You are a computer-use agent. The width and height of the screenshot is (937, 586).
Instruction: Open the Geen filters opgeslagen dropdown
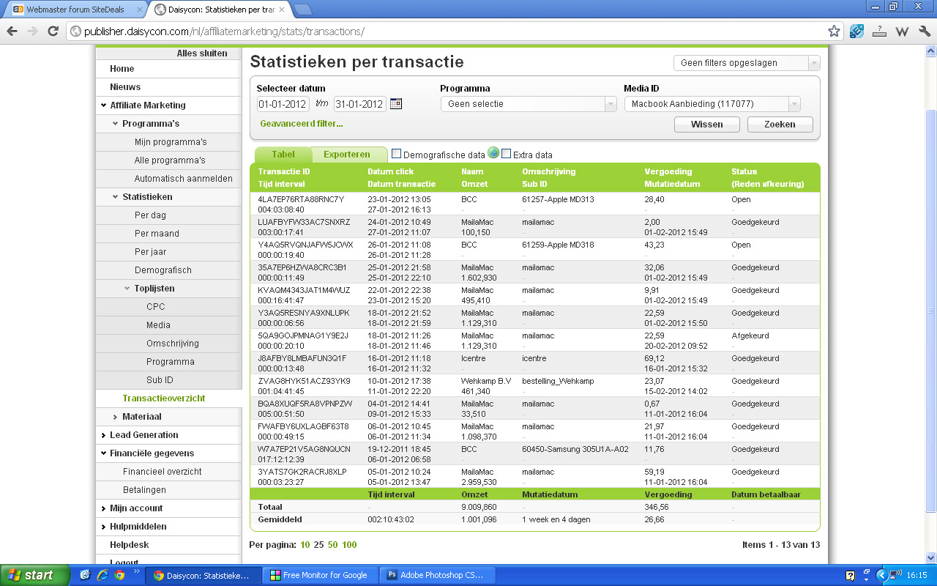[747, 63]
